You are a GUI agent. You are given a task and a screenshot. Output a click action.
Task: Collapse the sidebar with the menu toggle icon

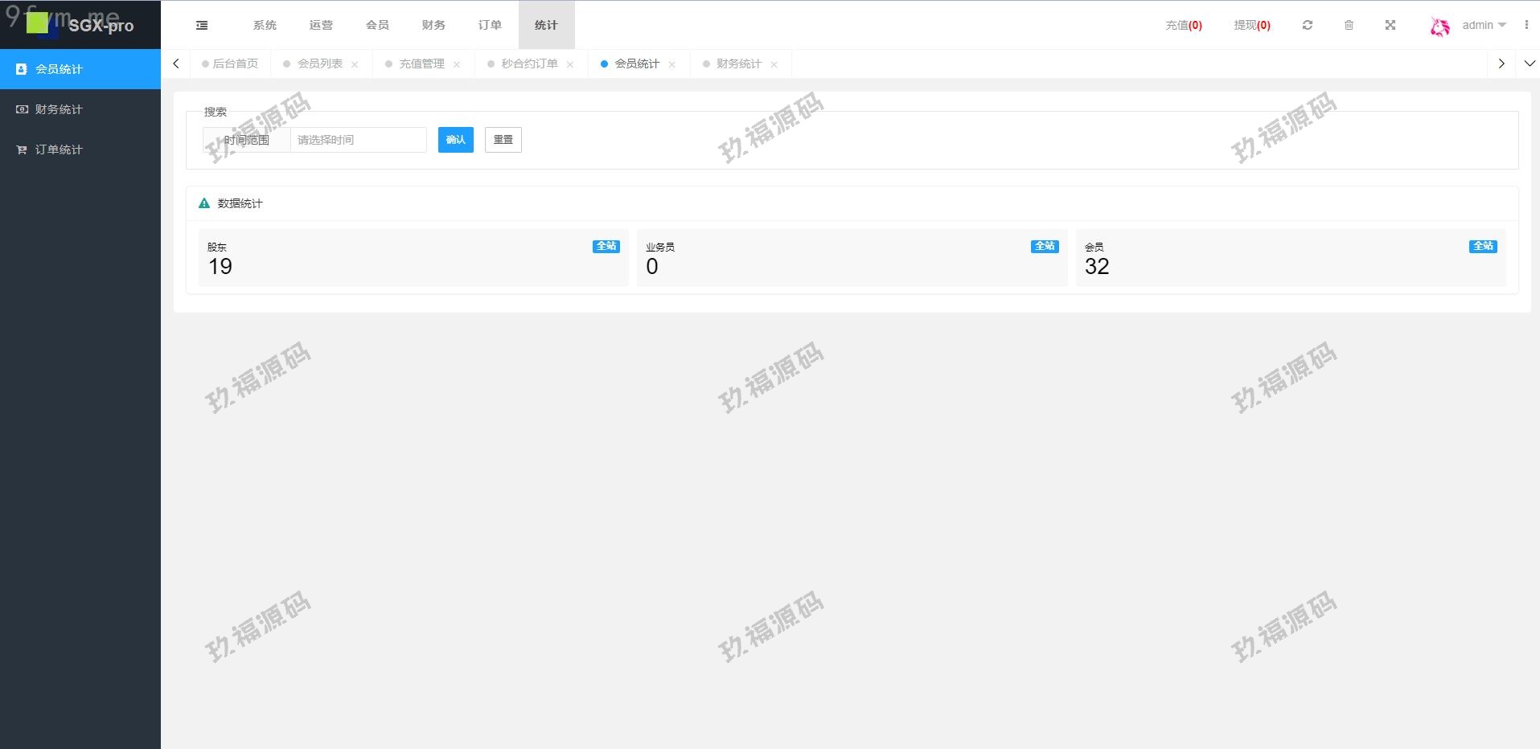click(x=202, y=26)
